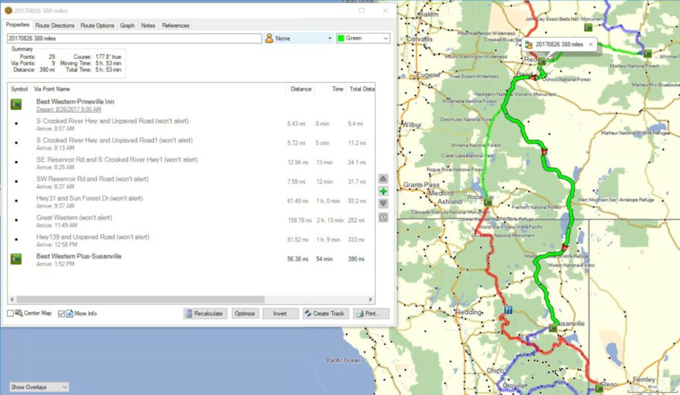
Task: Click the clock icon to set times
Action: click(383, 217)
